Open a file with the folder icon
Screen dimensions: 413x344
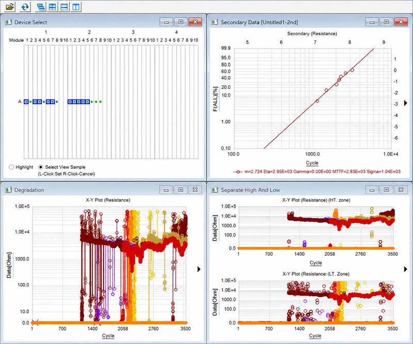click(10, 7)
